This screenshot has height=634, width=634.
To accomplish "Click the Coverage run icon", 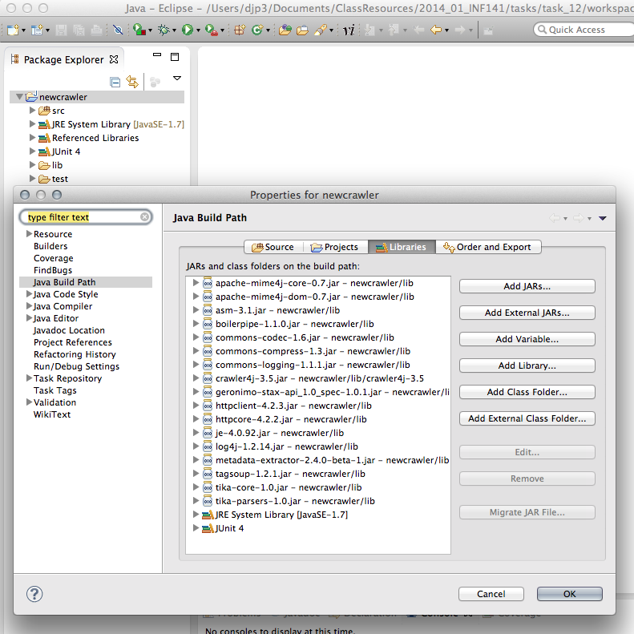I will pyautogui.click(x=139, y=30).
